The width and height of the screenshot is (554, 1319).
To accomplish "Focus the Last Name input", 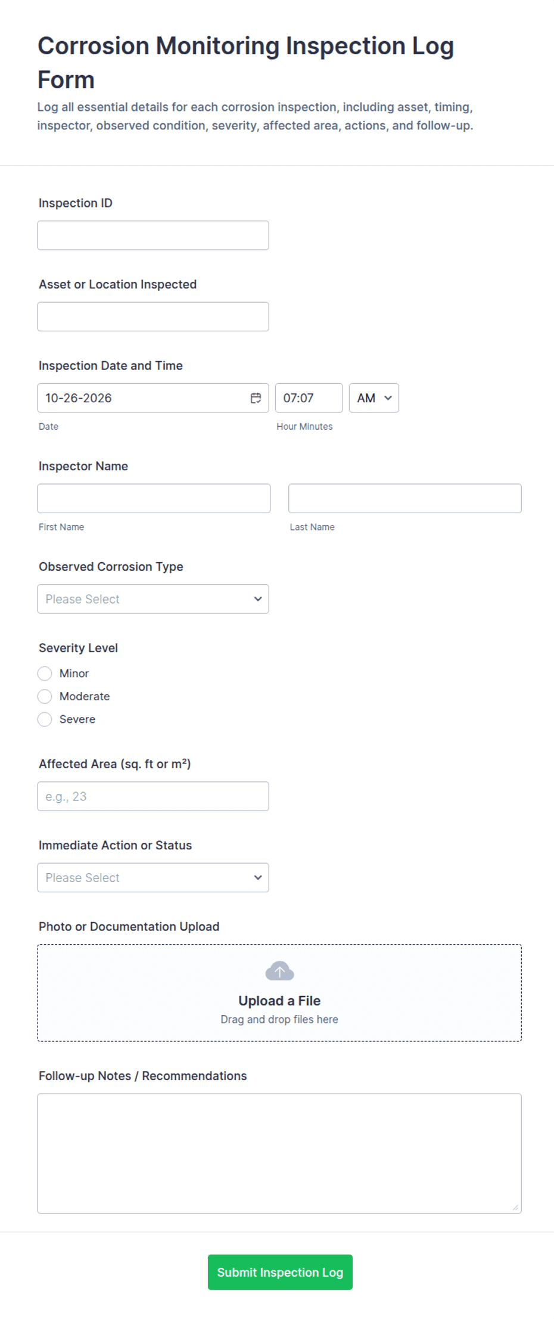I will click(x=405, y=498).
